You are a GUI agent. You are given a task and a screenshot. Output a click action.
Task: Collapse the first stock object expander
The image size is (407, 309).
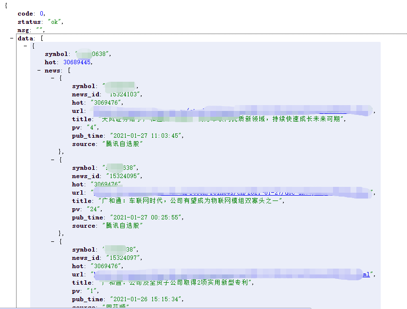click(x=25, y=46)
